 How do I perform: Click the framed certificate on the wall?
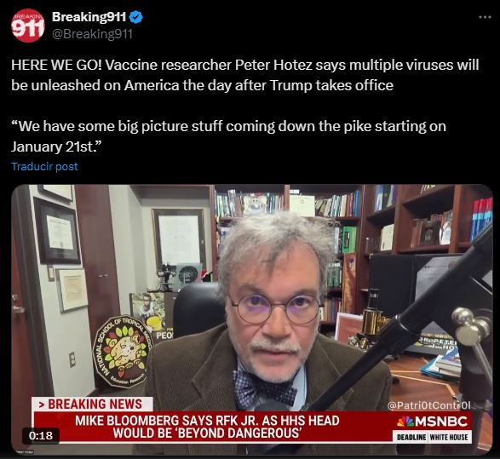[x=58, y=232]
